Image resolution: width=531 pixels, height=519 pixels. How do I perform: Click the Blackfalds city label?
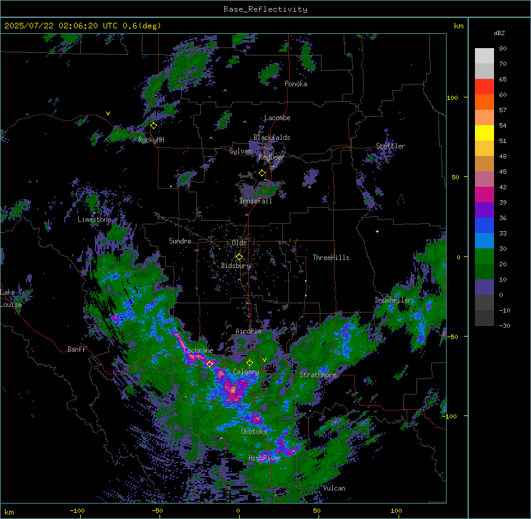pos(272,137)
